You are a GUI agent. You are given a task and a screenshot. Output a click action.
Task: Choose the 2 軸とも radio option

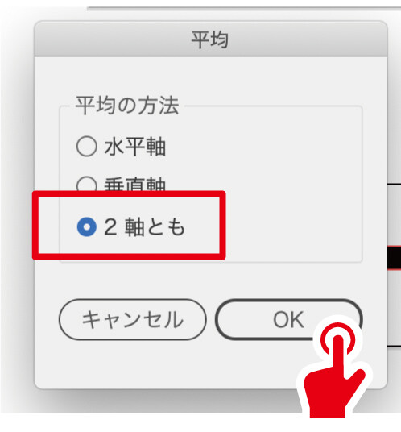[x=130, y=226]
